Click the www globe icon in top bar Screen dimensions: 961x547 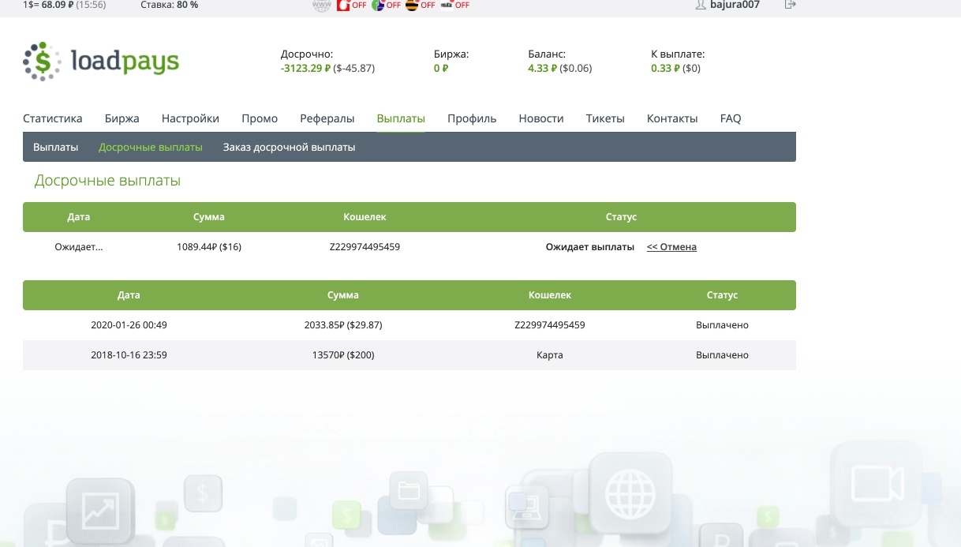pyautogui.click(x=321, y=6)
